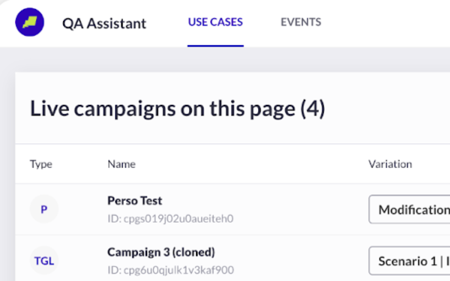Click the QA Assistant logo icon
Screen dimensions: 450x281
coord(30,22)
